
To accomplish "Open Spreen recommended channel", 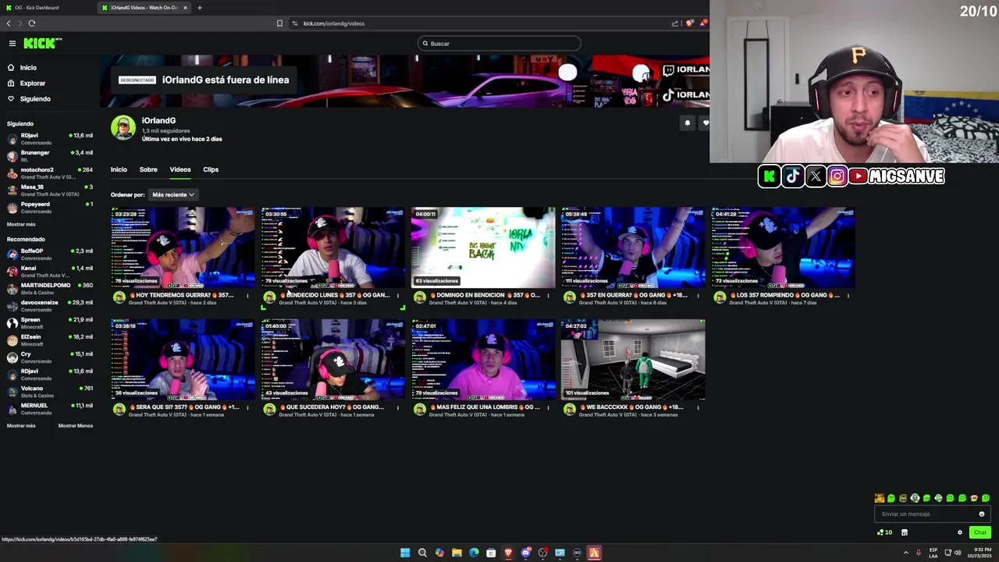I will 50,322.
